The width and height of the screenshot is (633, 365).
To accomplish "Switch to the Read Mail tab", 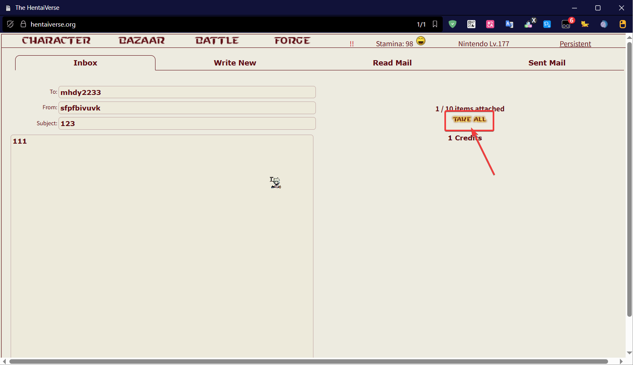I will click(x=392, y=63).
